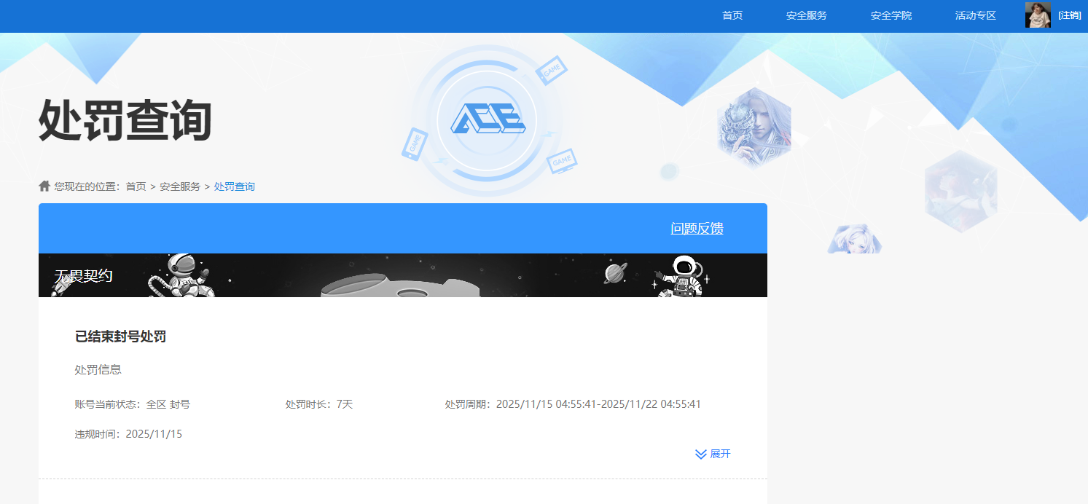Switch to the 活动专区 section
1088x504 pixels.
pos(974,15)
